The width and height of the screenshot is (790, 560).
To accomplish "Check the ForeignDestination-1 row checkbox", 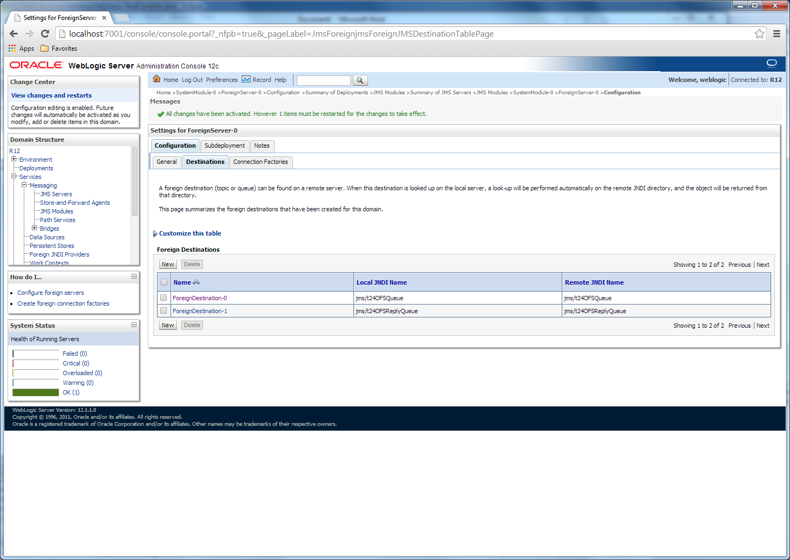I will point(164,310).
